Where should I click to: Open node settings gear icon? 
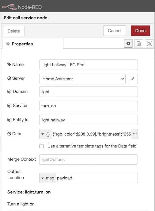128,44
